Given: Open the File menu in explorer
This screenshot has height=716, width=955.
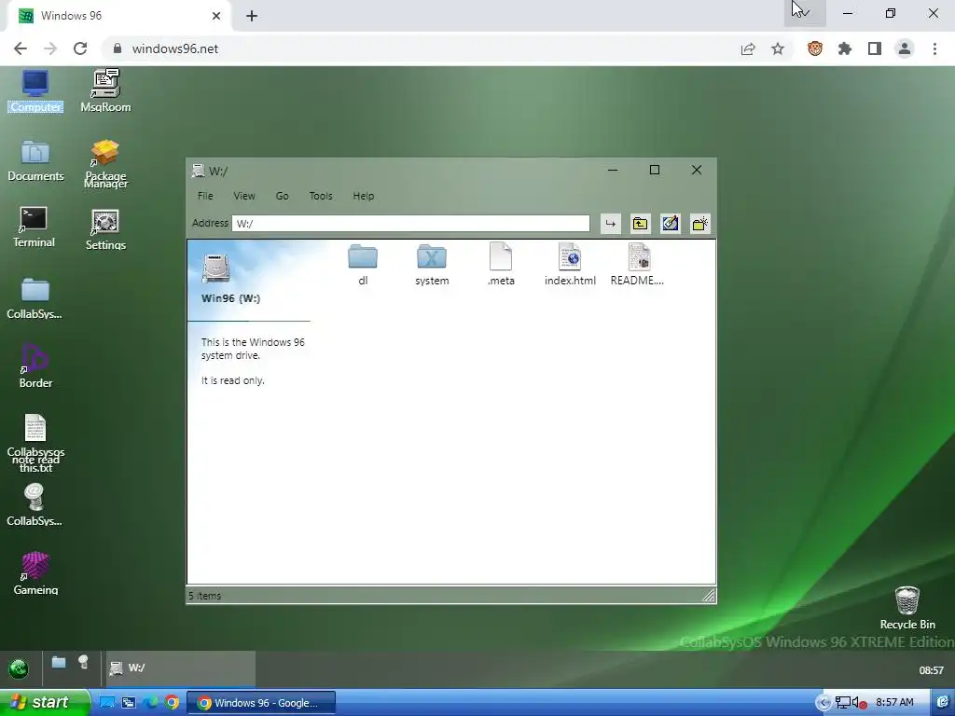Looking at the screenshot, I should [x=205, y=196].
